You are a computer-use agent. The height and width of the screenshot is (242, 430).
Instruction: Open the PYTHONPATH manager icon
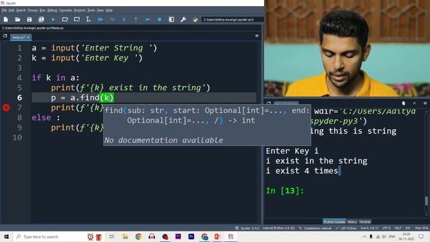click(x=196, y=19)
